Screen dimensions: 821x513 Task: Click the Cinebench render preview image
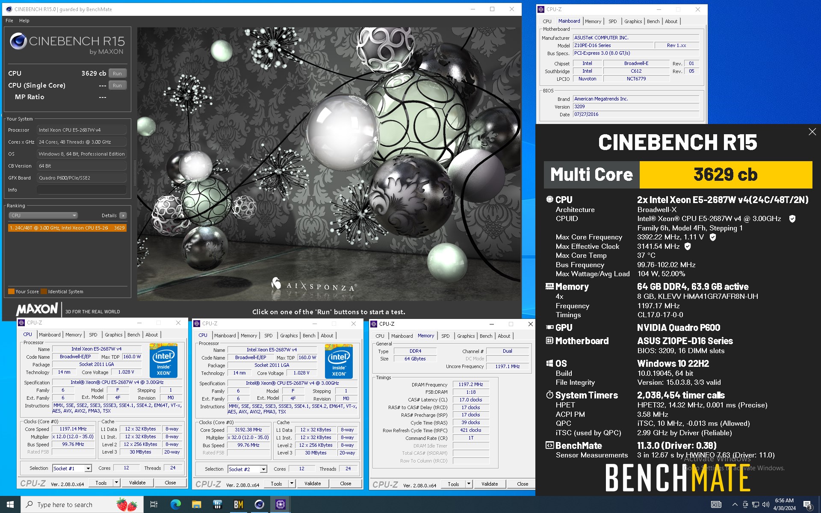click(329, 164)
